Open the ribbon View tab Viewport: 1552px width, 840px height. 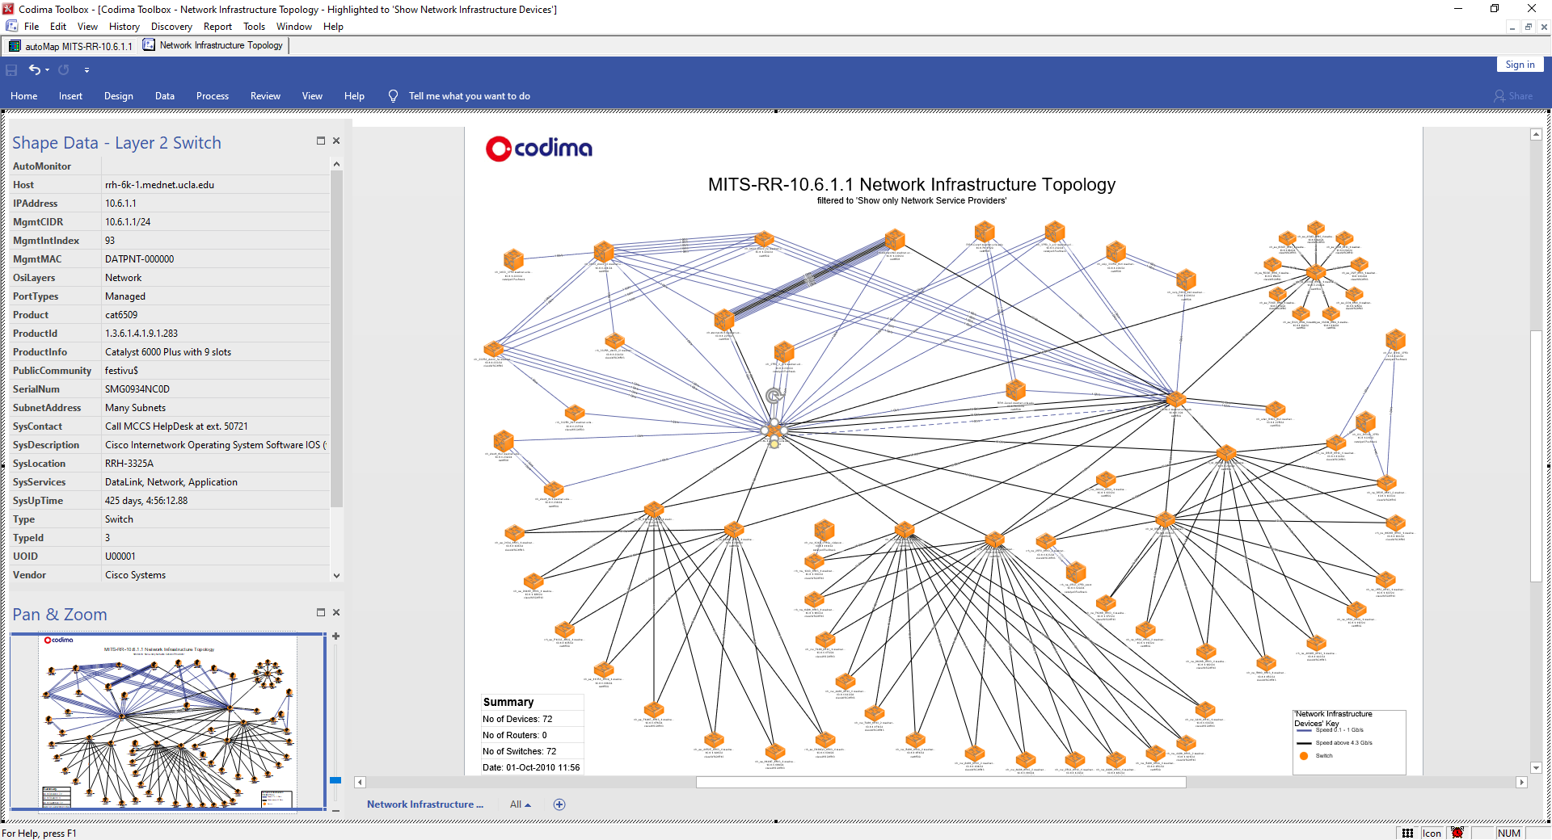(312, 96)
